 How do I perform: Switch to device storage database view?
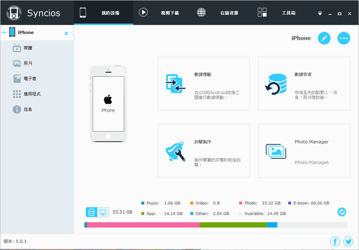(x=91, y=212)
